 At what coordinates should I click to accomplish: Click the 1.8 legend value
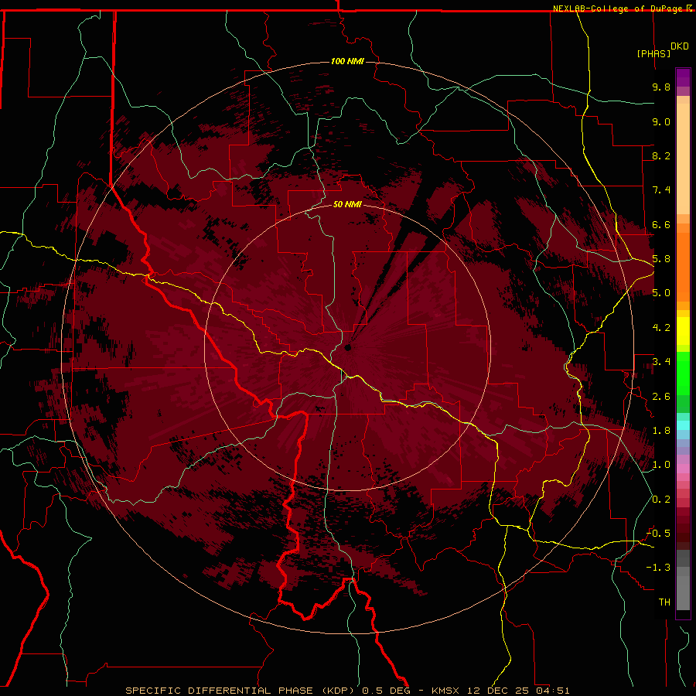(661, 431)
